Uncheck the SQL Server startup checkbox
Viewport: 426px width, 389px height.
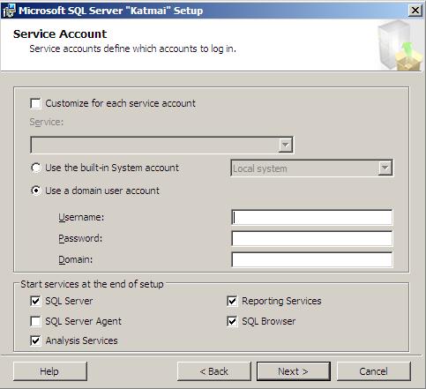click(35, 301)
